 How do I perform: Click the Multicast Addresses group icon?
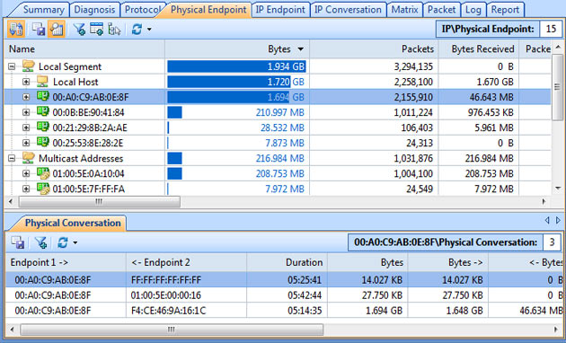click(x=29, y=158)
